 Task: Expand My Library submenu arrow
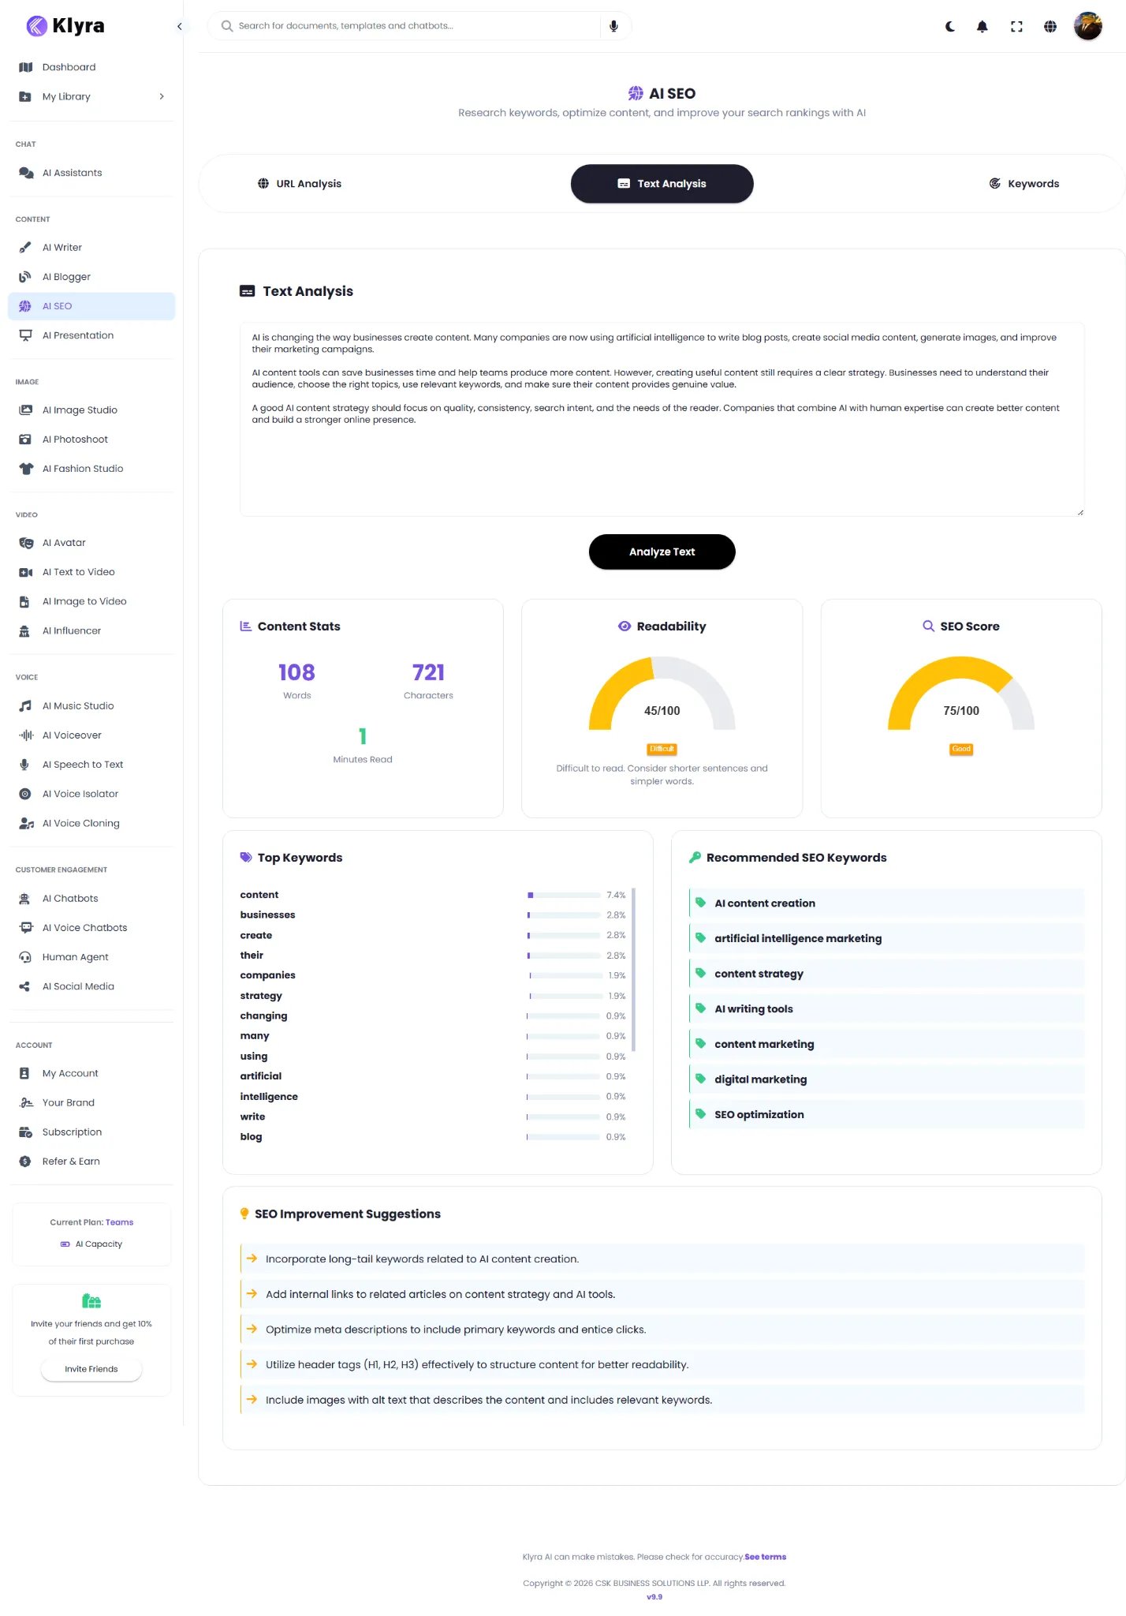pos(162,96)
